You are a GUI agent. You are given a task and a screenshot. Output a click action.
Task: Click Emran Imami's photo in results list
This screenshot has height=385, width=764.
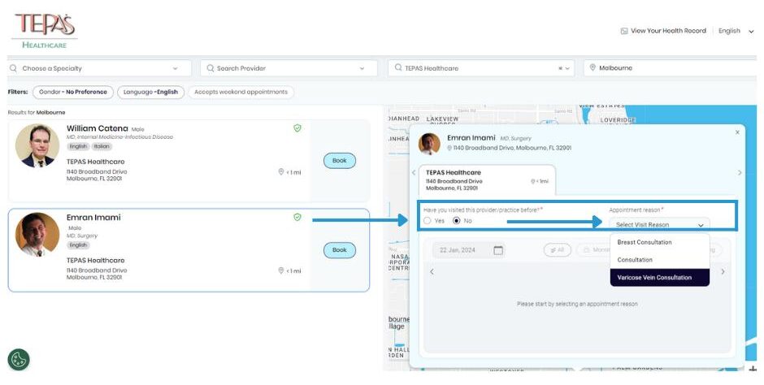pyautogui.click(x=37, y=235)
